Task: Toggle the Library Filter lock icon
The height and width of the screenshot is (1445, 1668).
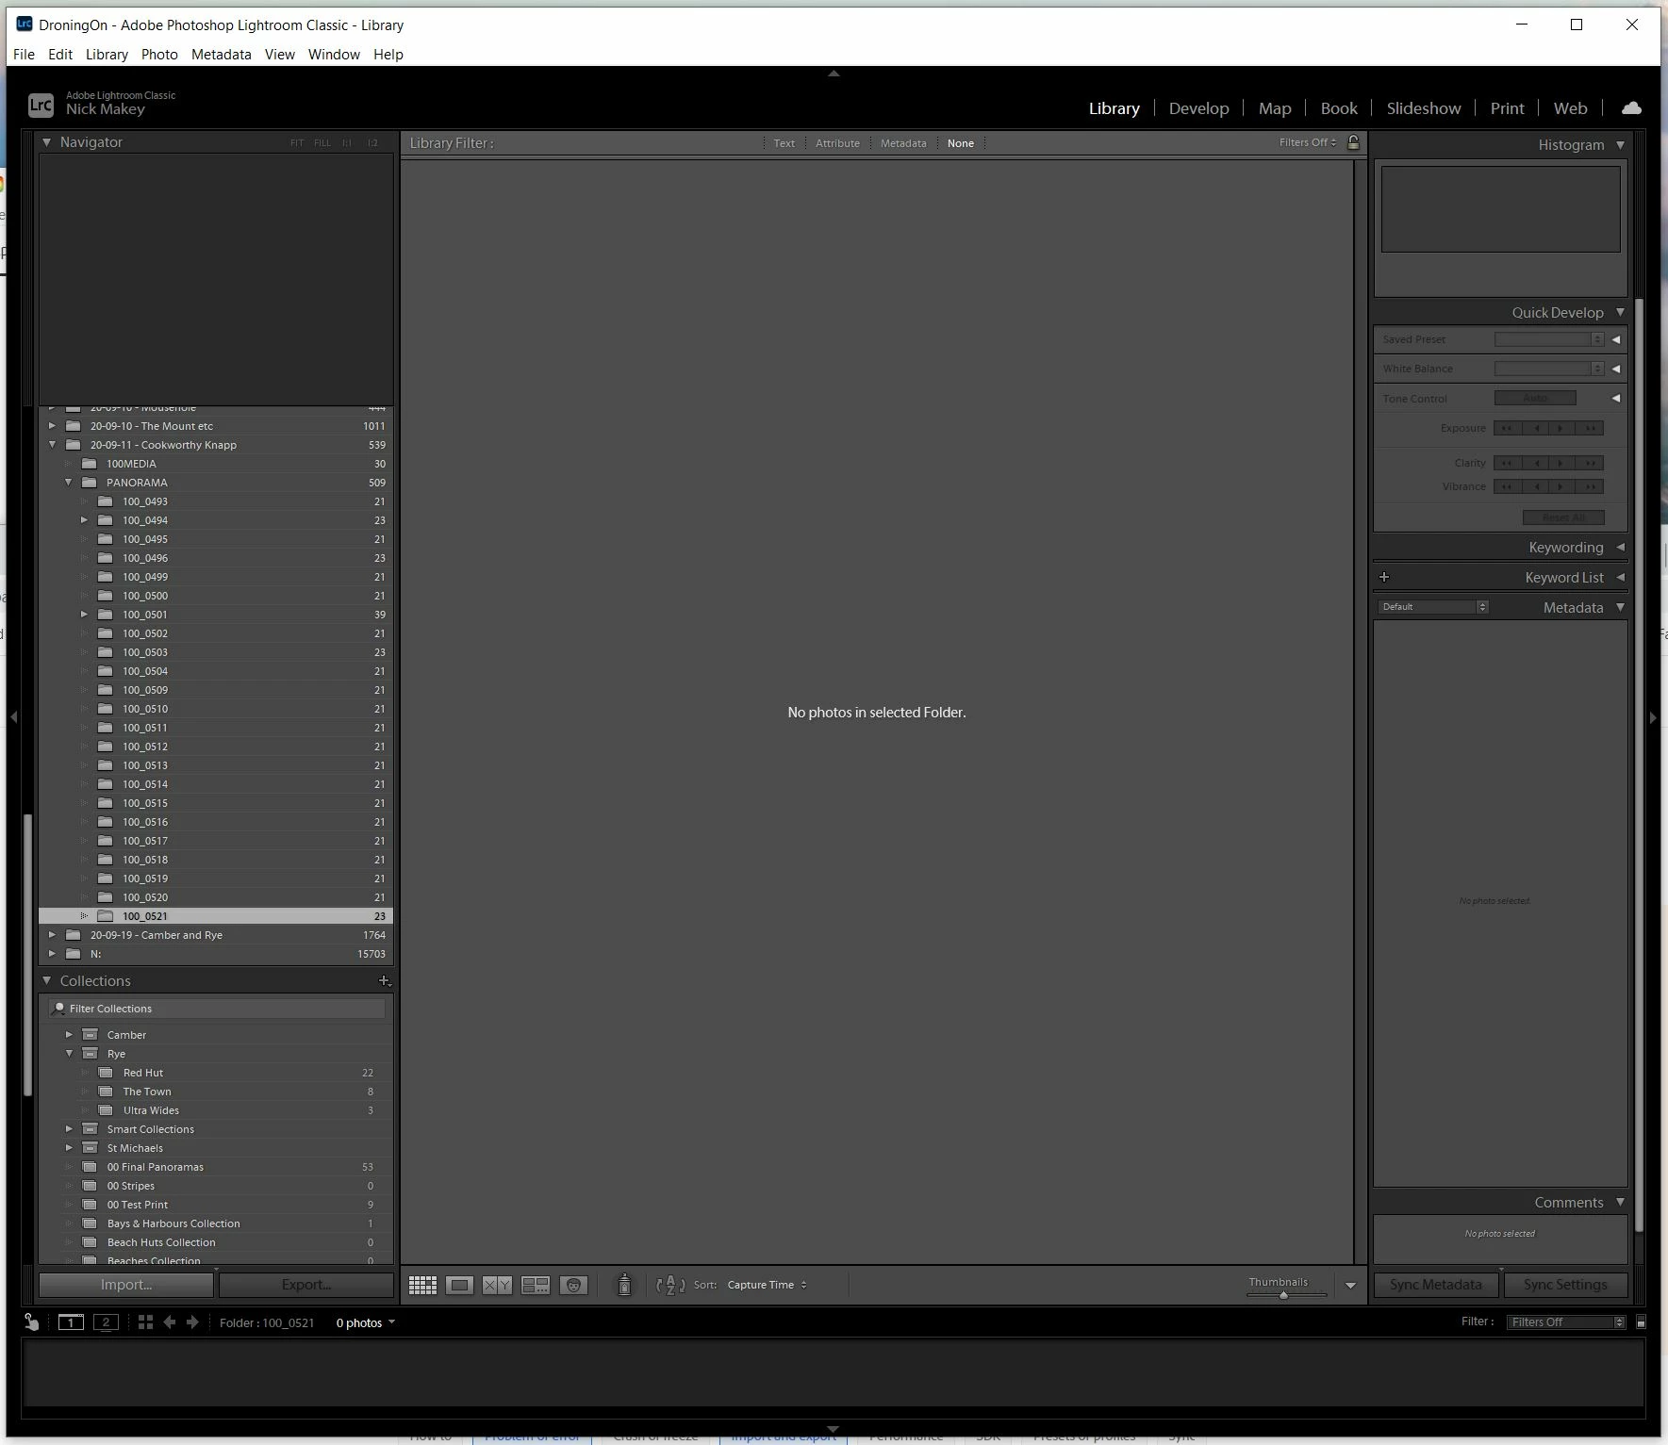Action: (x=1353, y=142)
